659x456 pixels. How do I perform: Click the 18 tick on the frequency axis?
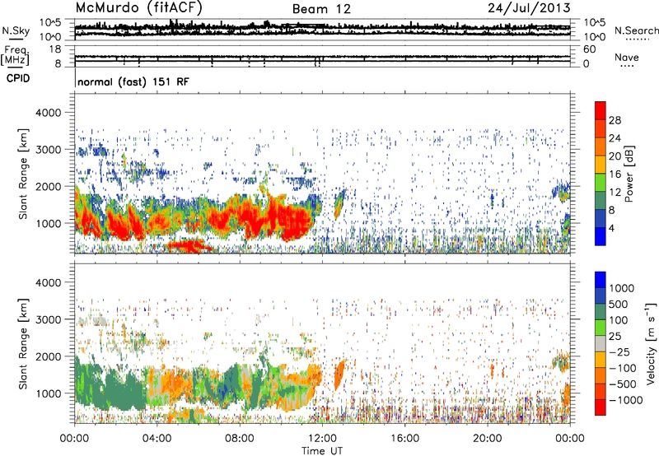pos(55,49)
